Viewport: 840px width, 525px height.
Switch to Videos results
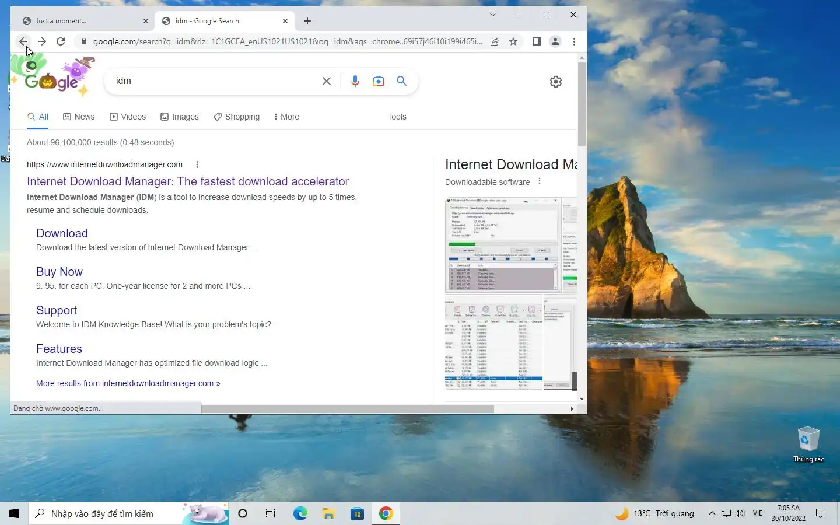pyautogui.click(x=128, y=117)
